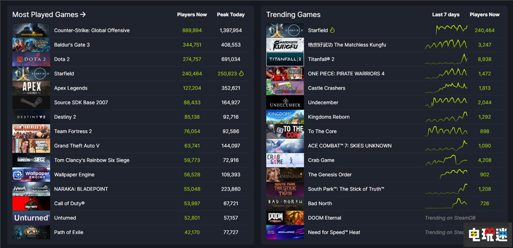Click the Dota 2 logo thumbnail
Viewport: 513px width, 248px height.
tap(31, 59)
